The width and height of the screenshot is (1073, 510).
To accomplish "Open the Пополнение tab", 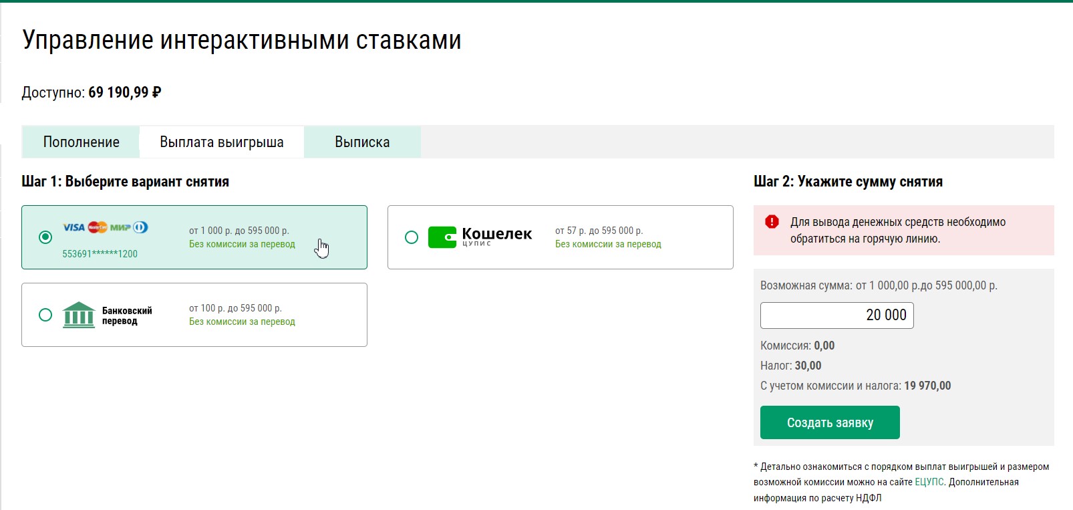I will coord(81,142).
